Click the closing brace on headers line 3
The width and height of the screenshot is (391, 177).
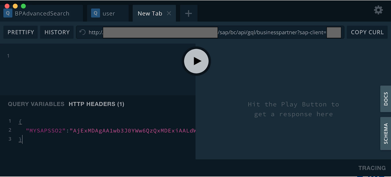20,139
